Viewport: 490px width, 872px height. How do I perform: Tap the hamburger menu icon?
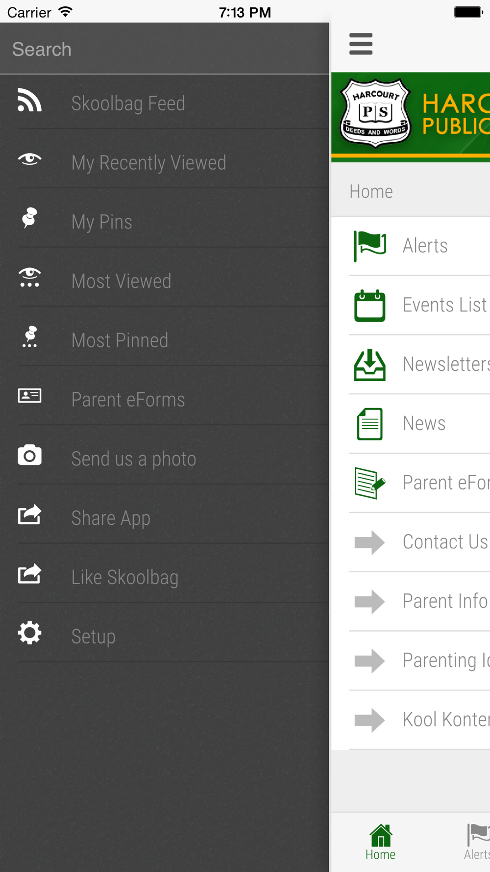pos(361,44)
